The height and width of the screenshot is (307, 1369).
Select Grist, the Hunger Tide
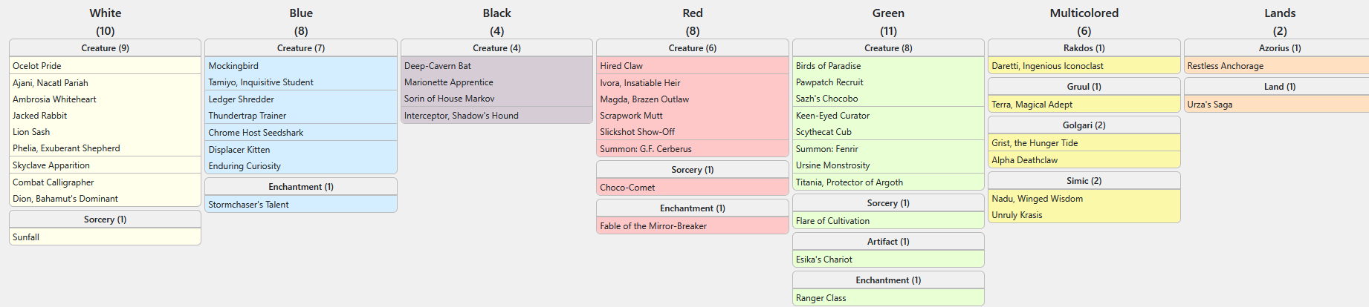1035,143
